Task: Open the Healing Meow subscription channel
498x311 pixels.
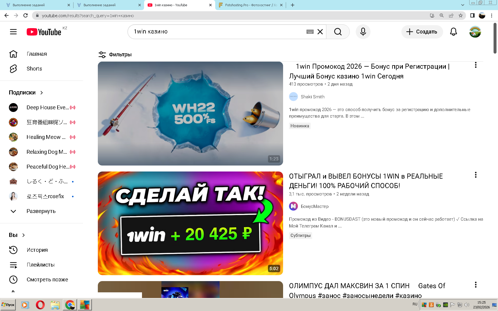Action: click(42, 137)
